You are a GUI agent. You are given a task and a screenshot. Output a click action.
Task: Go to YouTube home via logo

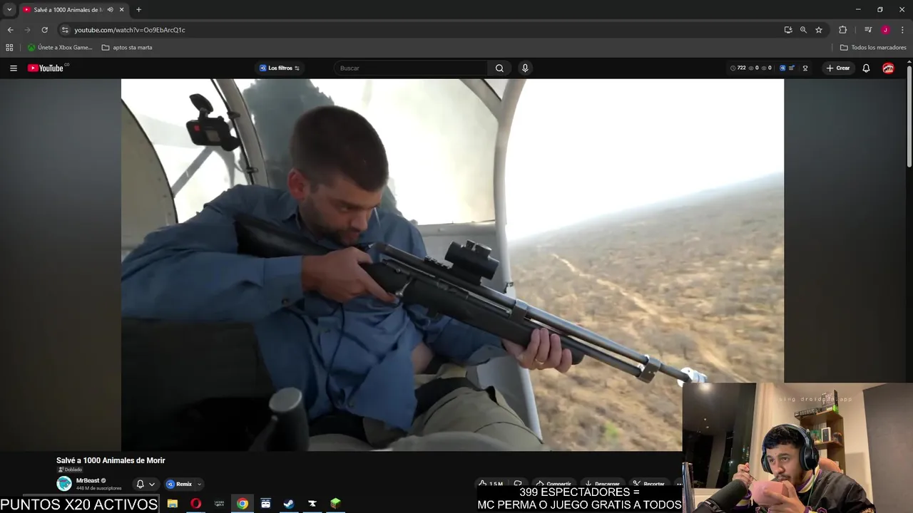point(47,68)
